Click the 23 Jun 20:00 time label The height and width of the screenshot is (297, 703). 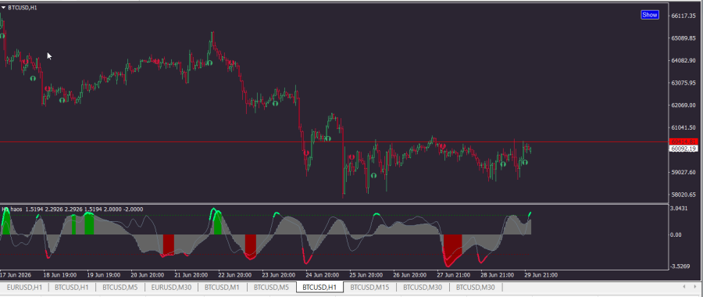(x=278, y=275)
